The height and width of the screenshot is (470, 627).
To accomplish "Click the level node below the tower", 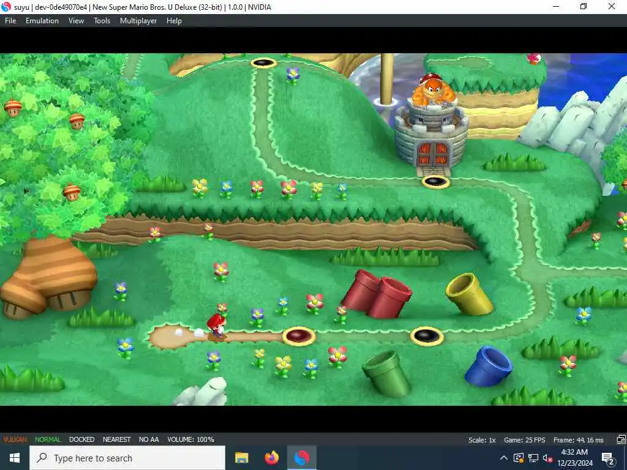I will (x=435, y=182).
